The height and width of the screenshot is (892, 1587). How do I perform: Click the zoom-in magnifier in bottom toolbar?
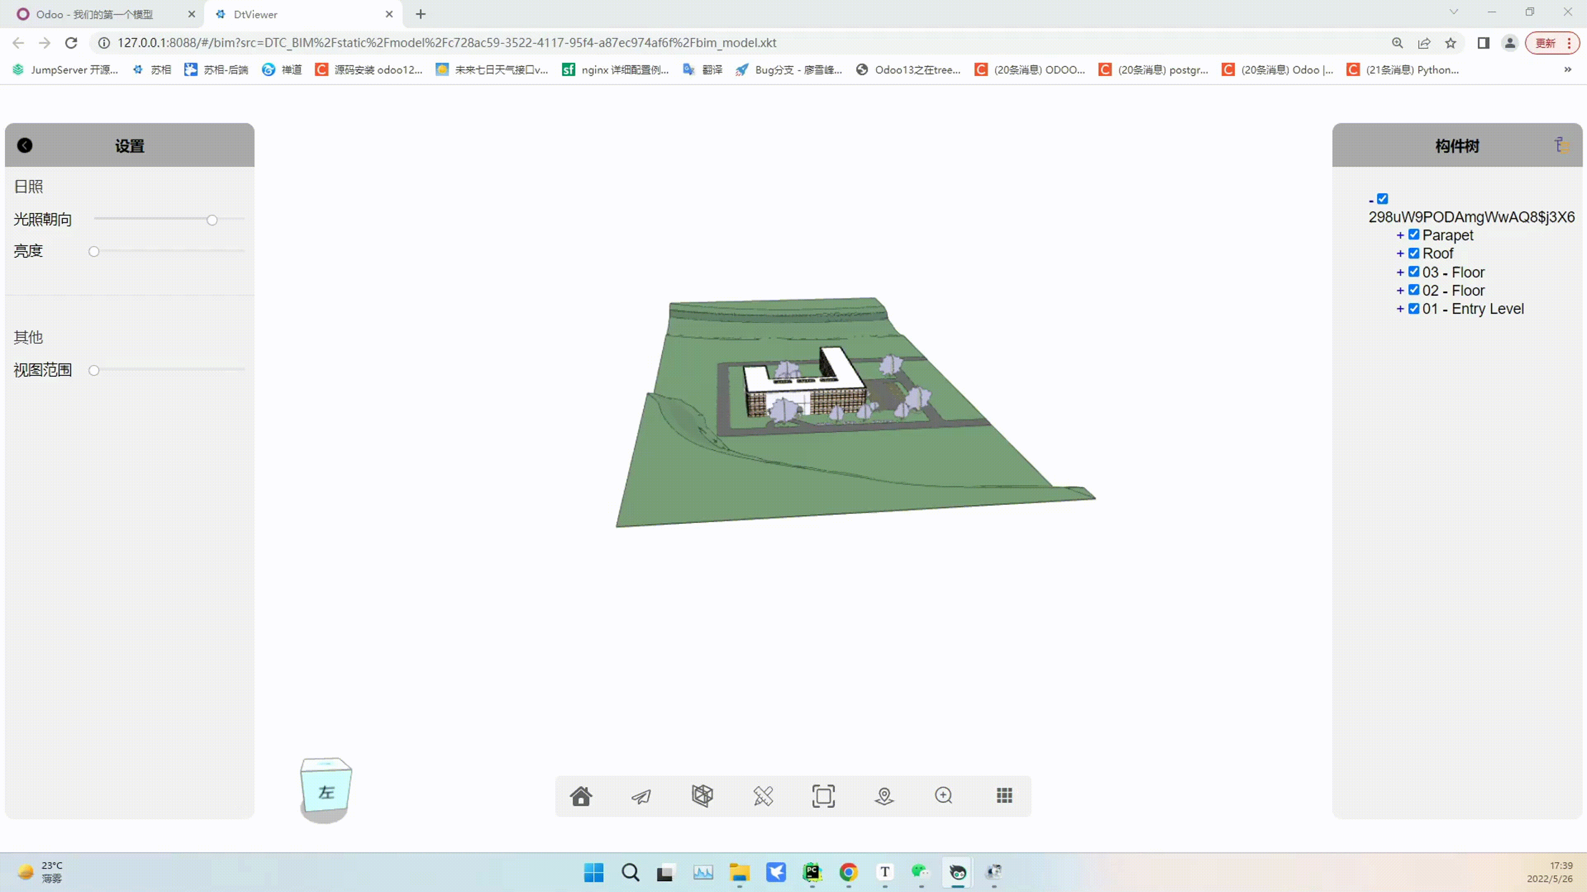click(x=943, y=795)
